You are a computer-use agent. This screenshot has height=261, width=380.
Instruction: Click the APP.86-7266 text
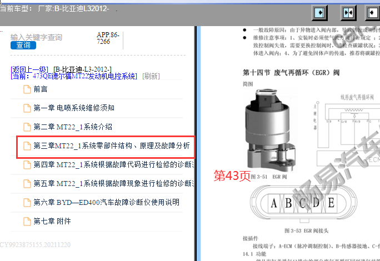[x=108, y=38]
